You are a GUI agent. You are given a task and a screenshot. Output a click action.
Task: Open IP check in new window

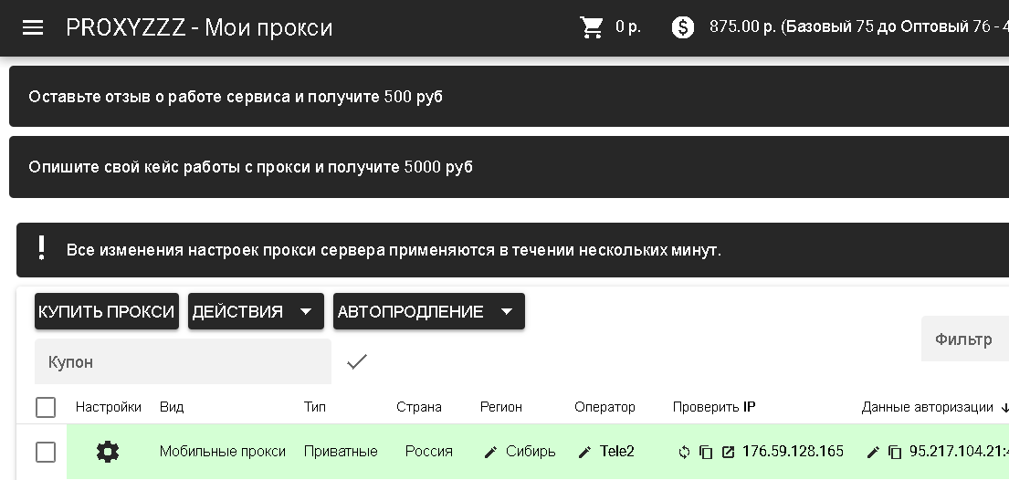(728, 452)
